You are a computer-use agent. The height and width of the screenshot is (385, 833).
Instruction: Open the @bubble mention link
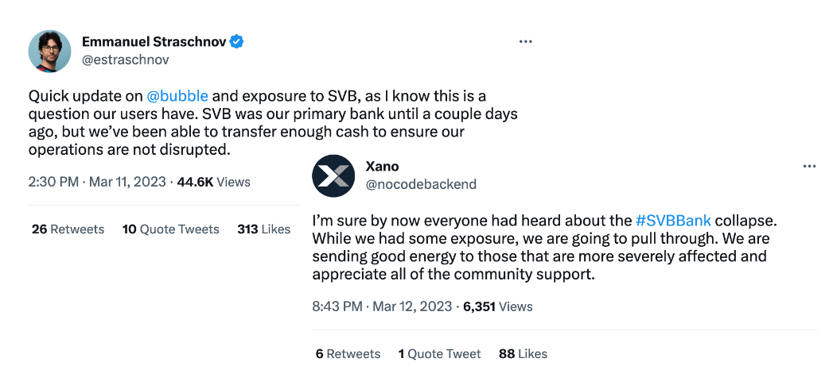click(x=177, y=96)
